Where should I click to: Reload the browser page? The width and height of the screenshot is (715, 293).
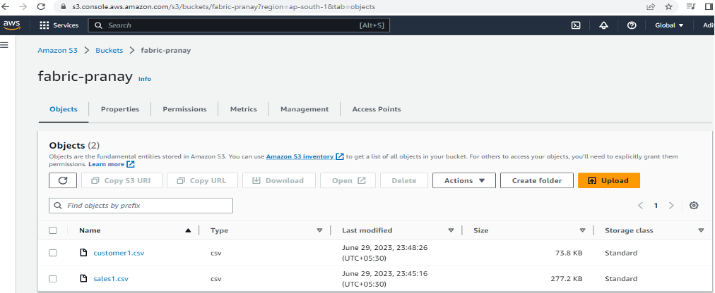[x=40, y=7]
